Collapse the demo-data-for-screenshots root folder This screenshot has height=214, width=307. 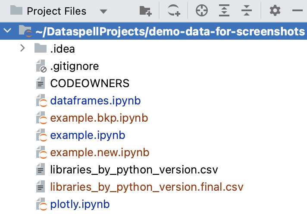7,31
